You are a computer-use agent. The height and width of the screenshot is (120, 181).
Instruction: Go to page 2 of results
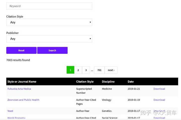tap(78, 70)
